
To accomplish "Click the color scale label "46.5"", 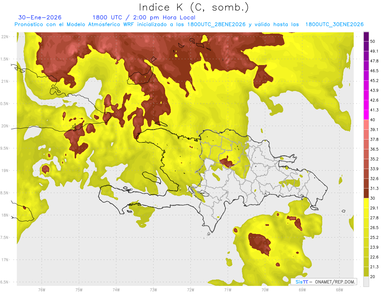I will pyautogui.click(x=374, y=71).
